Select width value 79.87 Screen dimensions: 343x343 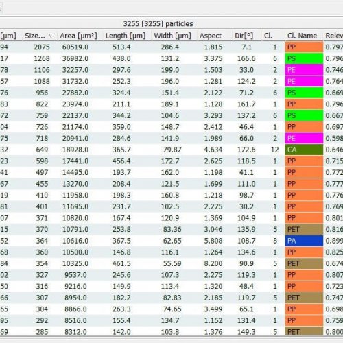pyautogui.click(x=172, y=150)
